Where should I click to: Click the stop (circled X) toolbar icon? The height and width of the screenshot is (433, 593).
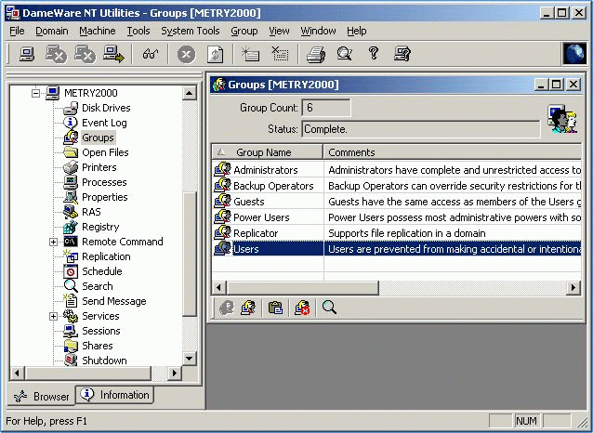click(x=186, y=54)
